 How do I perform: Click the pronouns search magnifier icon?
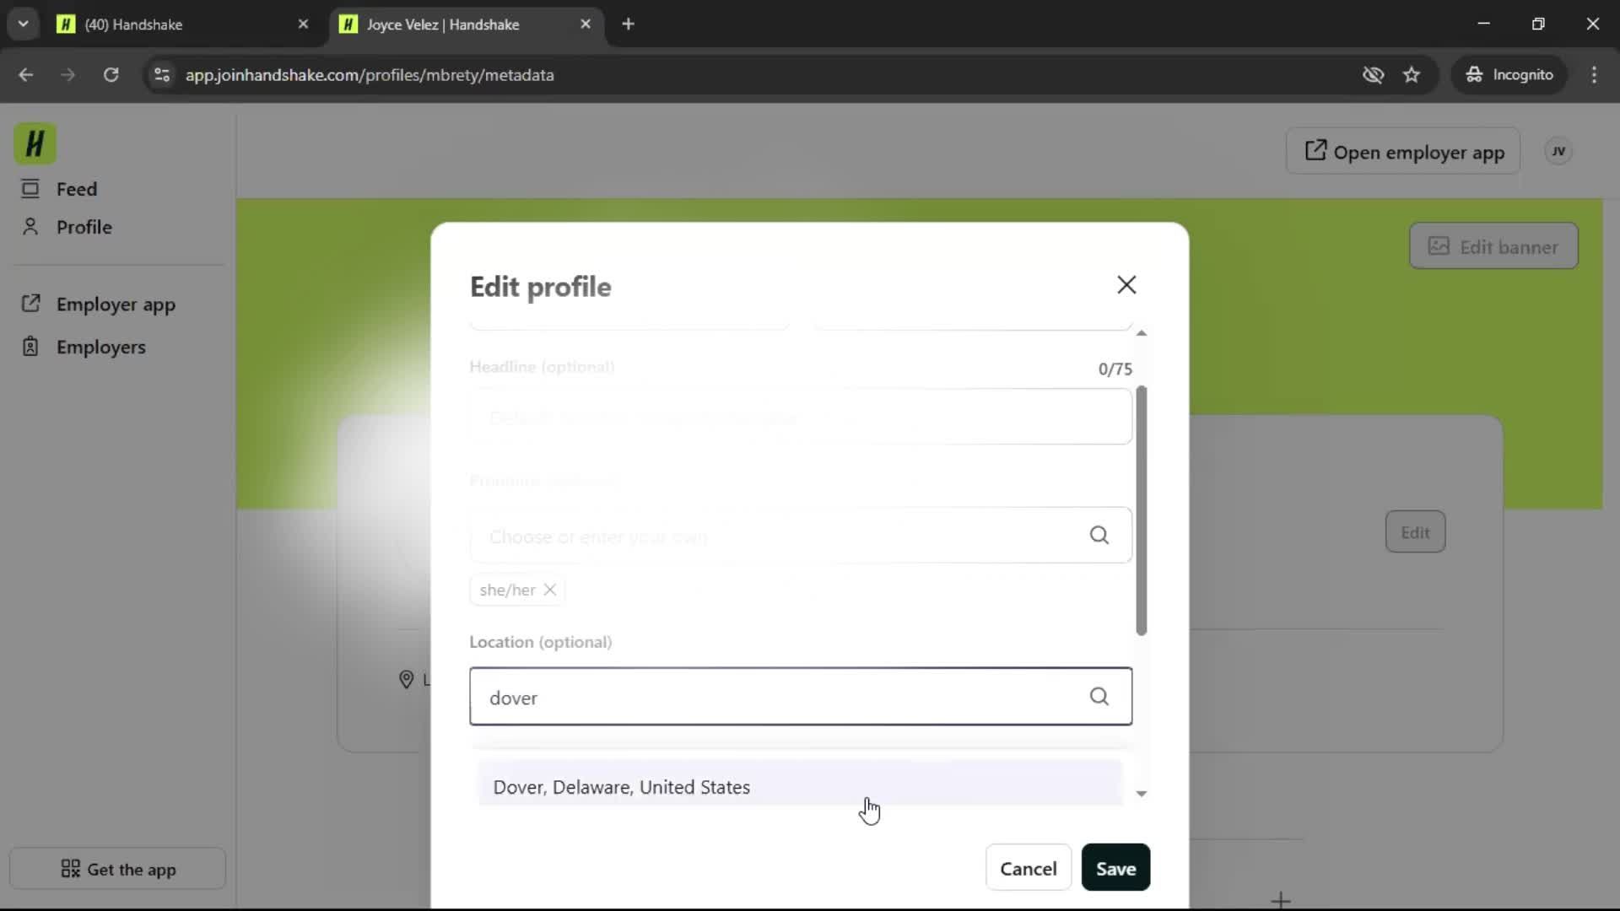point(1099,536)
